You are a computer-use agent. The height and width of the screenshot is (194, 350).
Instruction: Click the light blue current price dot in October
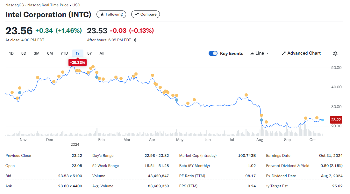[323, 120]
